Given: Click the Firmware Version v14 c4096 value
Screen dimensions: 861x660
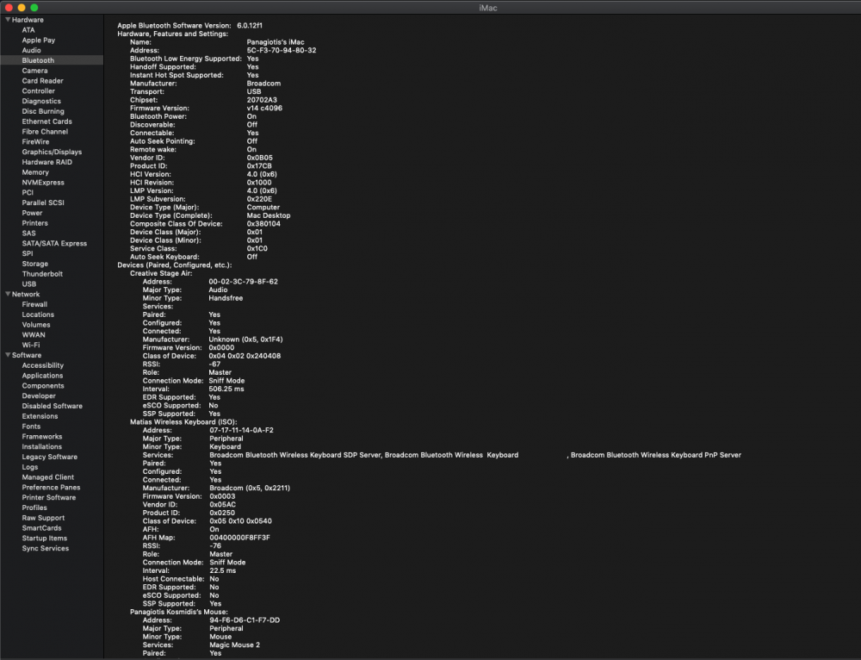Looking at the screenshot, I should coord(264,109).
